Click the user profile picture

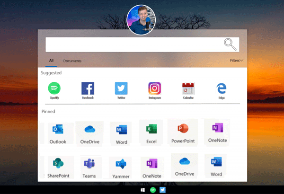tap(141, 20)
